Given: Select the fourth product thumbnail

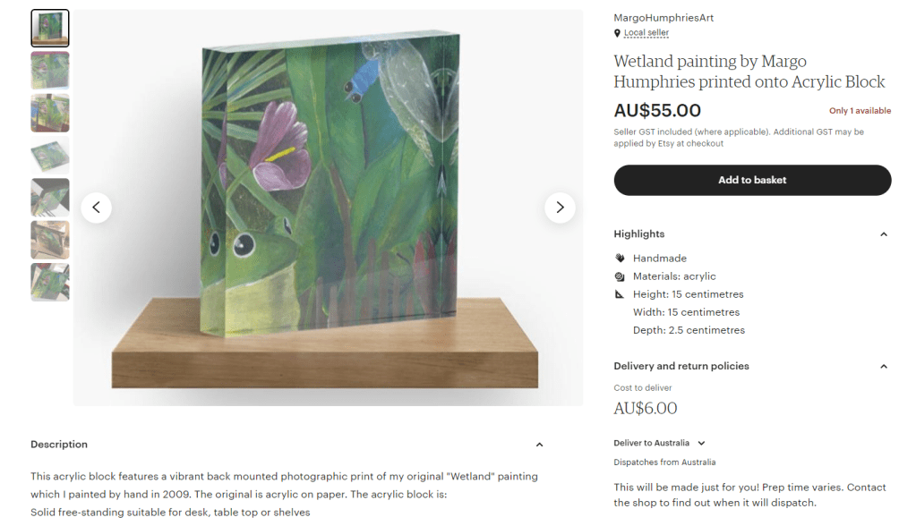Looking at the screenshot, I should coord(50,156).
